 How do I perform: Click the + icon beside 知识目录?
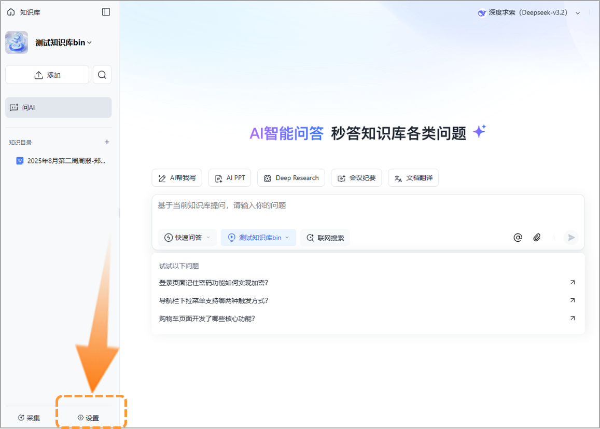coord(106,142)
